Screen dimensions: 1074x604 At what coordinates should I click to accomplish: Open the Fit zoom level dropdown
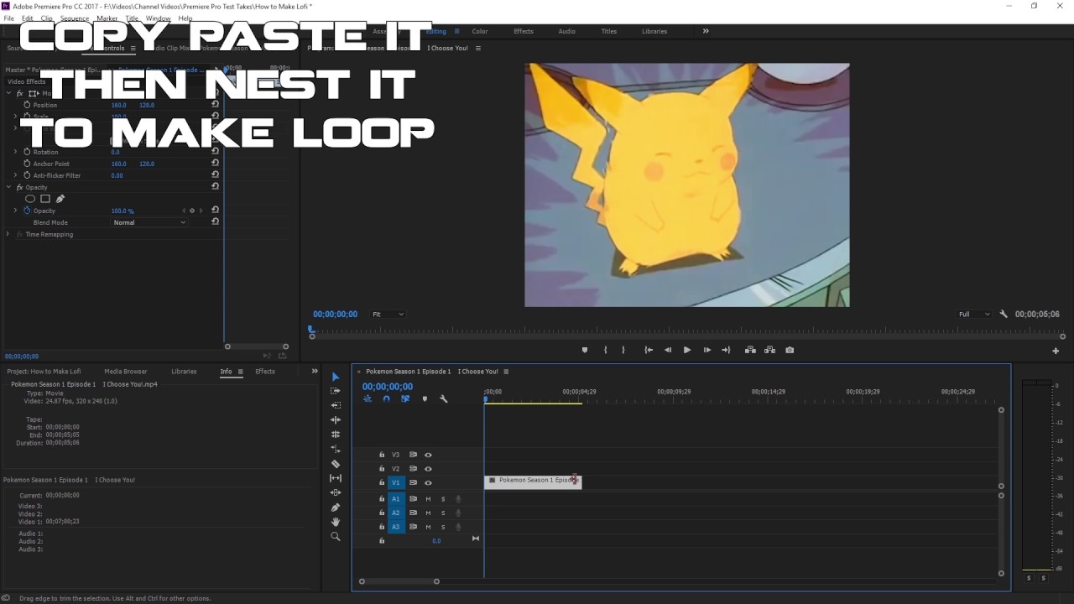tap(388, 314)
